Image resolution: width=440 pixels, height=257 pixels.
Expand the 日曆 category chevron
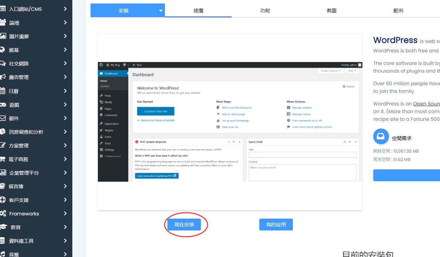(x=65, y=90)
